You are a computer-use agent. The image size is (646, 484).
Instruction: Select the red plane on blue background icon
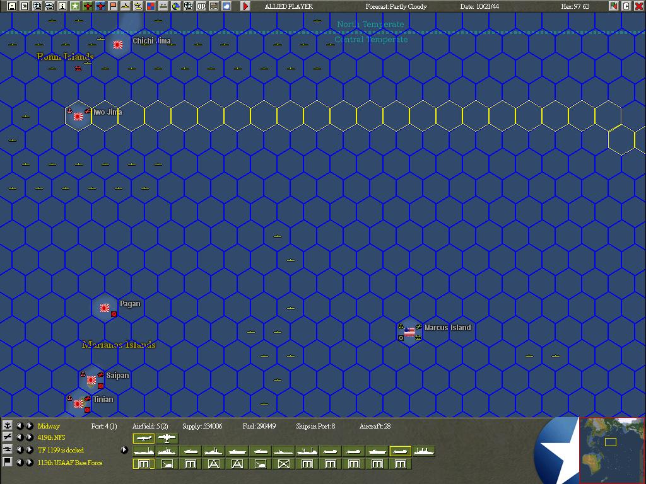tap(100, 6)
